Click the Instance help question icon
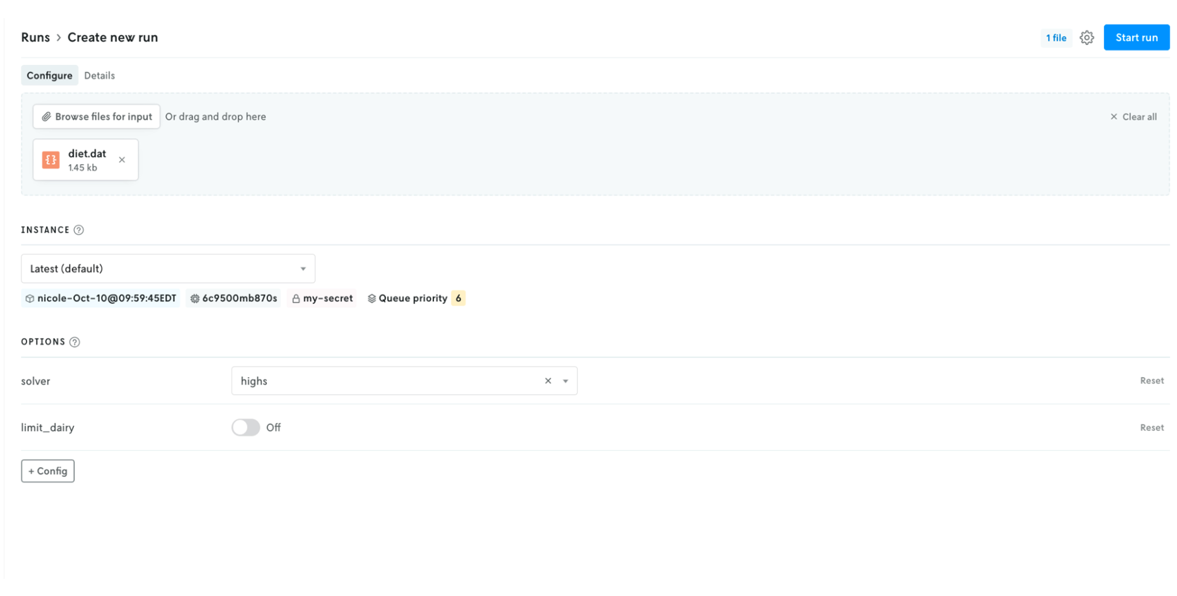 [79, 230]
